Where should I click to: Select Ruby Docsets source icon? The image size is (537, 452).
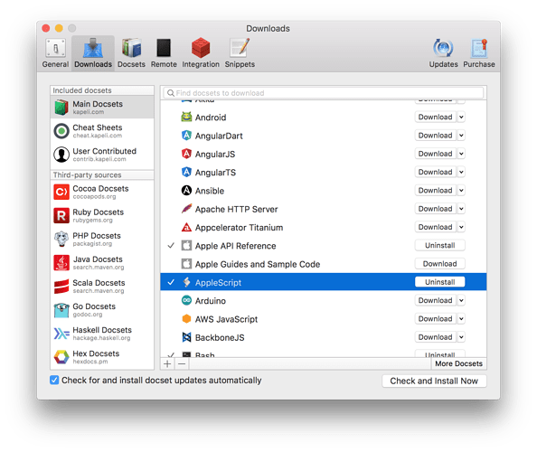click(x=61, y=215)
